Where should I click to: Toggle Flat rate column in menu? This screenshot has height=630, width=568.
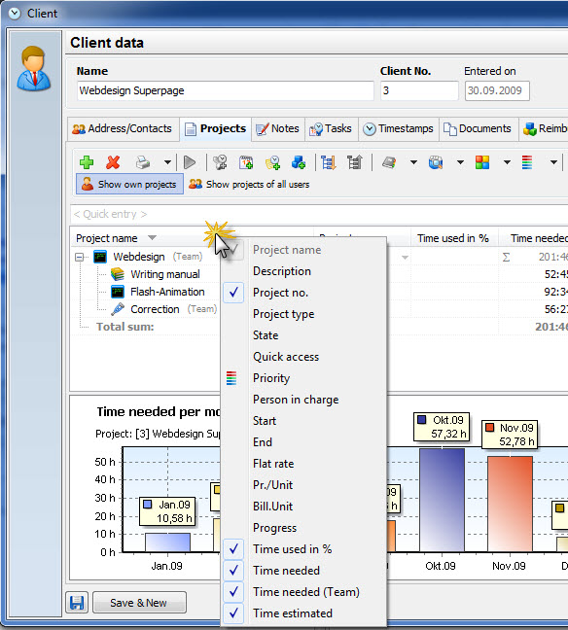click(304, 464)
